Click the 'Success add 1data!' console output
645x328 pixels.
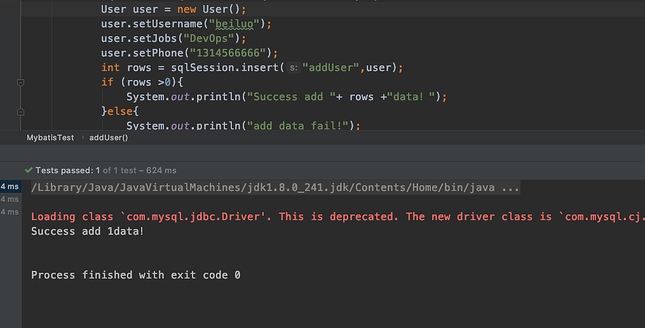[87, 231]
